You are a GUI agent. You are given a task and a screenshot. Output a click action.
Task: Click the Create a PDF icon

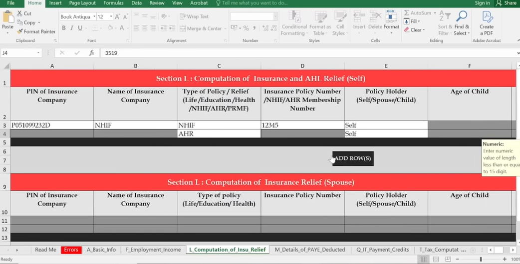(x=486, y=17)
